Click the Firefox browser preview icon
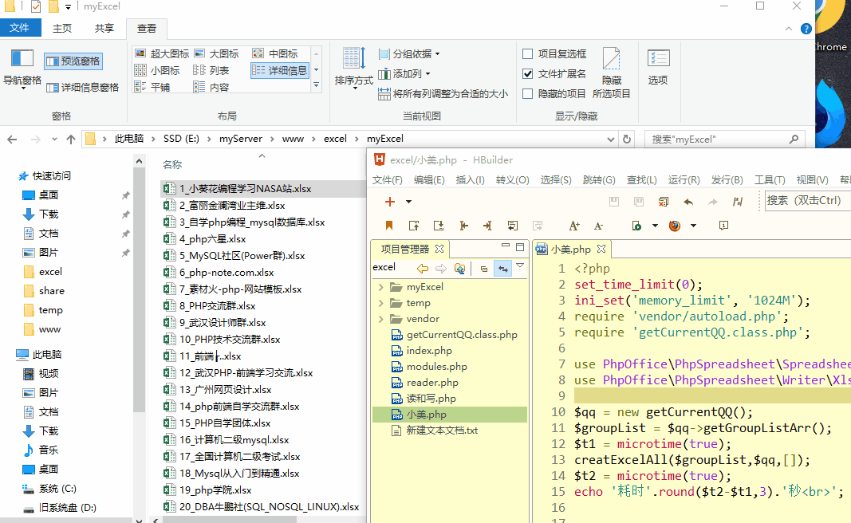Image resolution: width=851 pixels, height=523 pixels. (675, 226)
